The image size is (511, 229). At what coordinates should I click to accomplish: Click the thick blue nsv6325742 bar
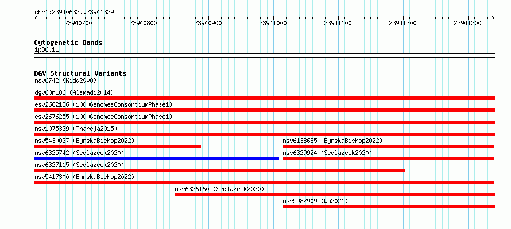156,158
